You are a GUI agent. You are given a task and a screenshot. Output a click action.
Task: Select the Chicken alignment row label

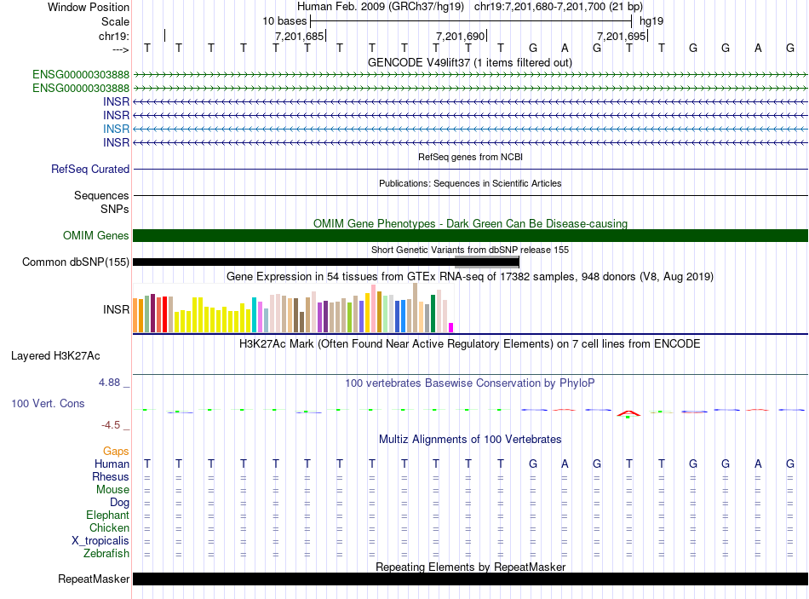(x=109, y=528)
